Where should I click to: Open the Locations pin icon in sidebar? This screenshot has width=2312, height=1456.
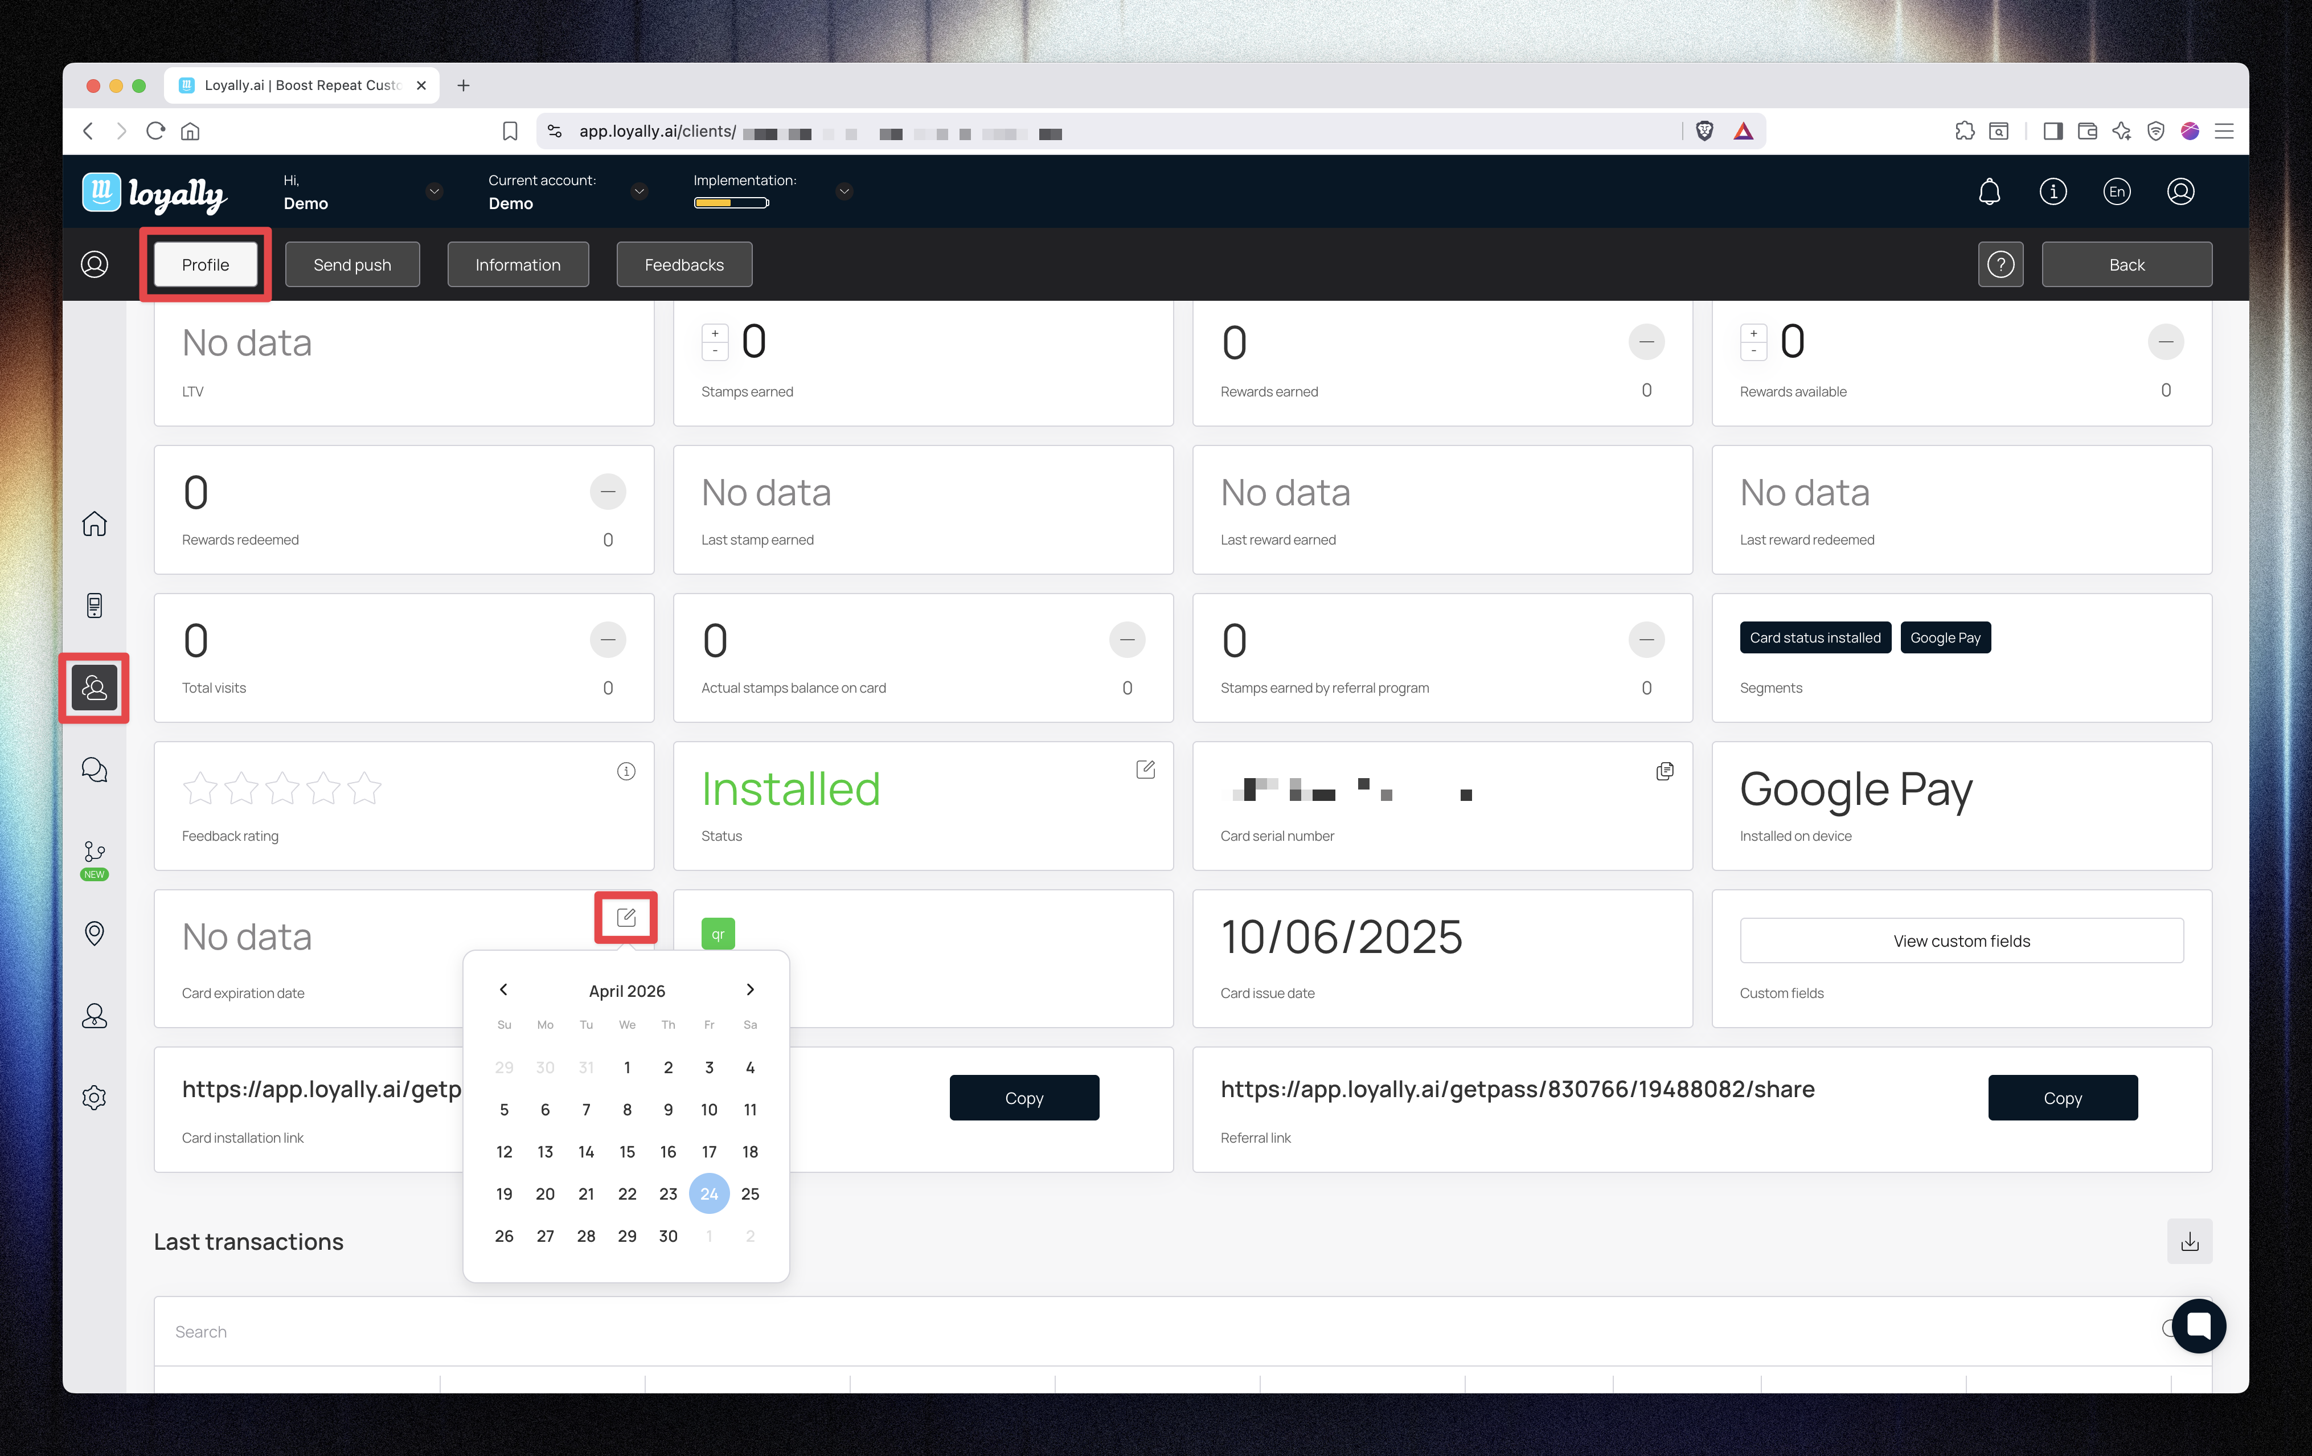94,933
